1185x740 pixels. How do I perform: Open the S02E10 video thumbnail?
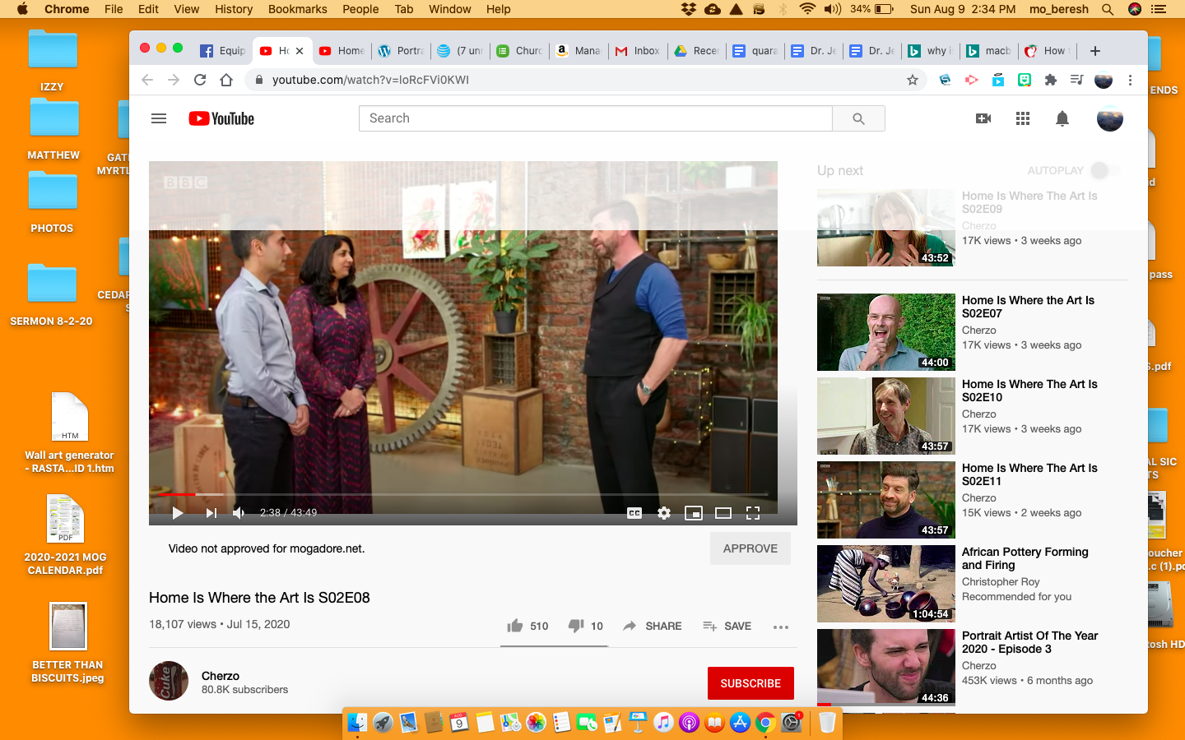886,416
